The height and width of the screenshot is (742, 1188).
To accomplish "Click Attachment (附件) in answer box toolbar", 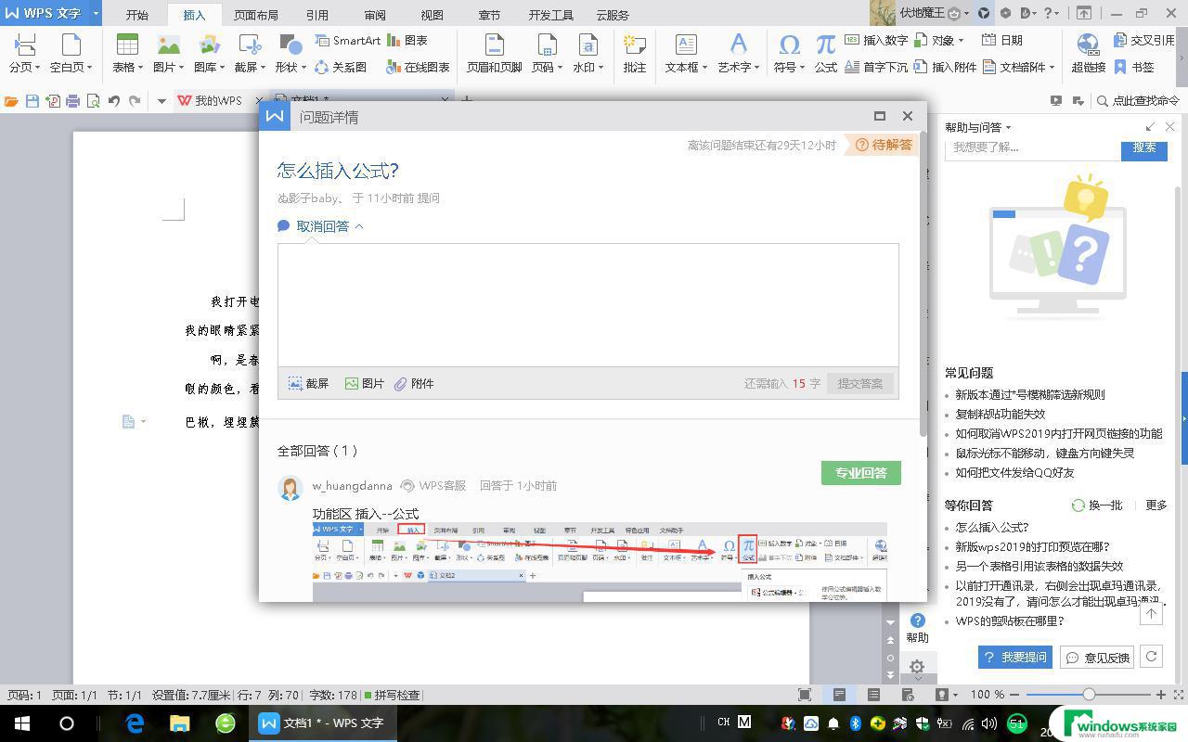I will pos(414,383).
